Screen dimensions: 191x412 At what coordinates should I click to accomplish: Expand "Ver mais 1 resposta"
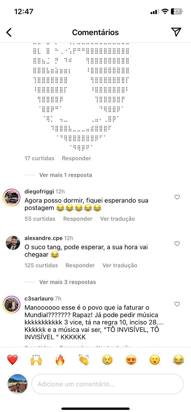(x=66, y=175)
